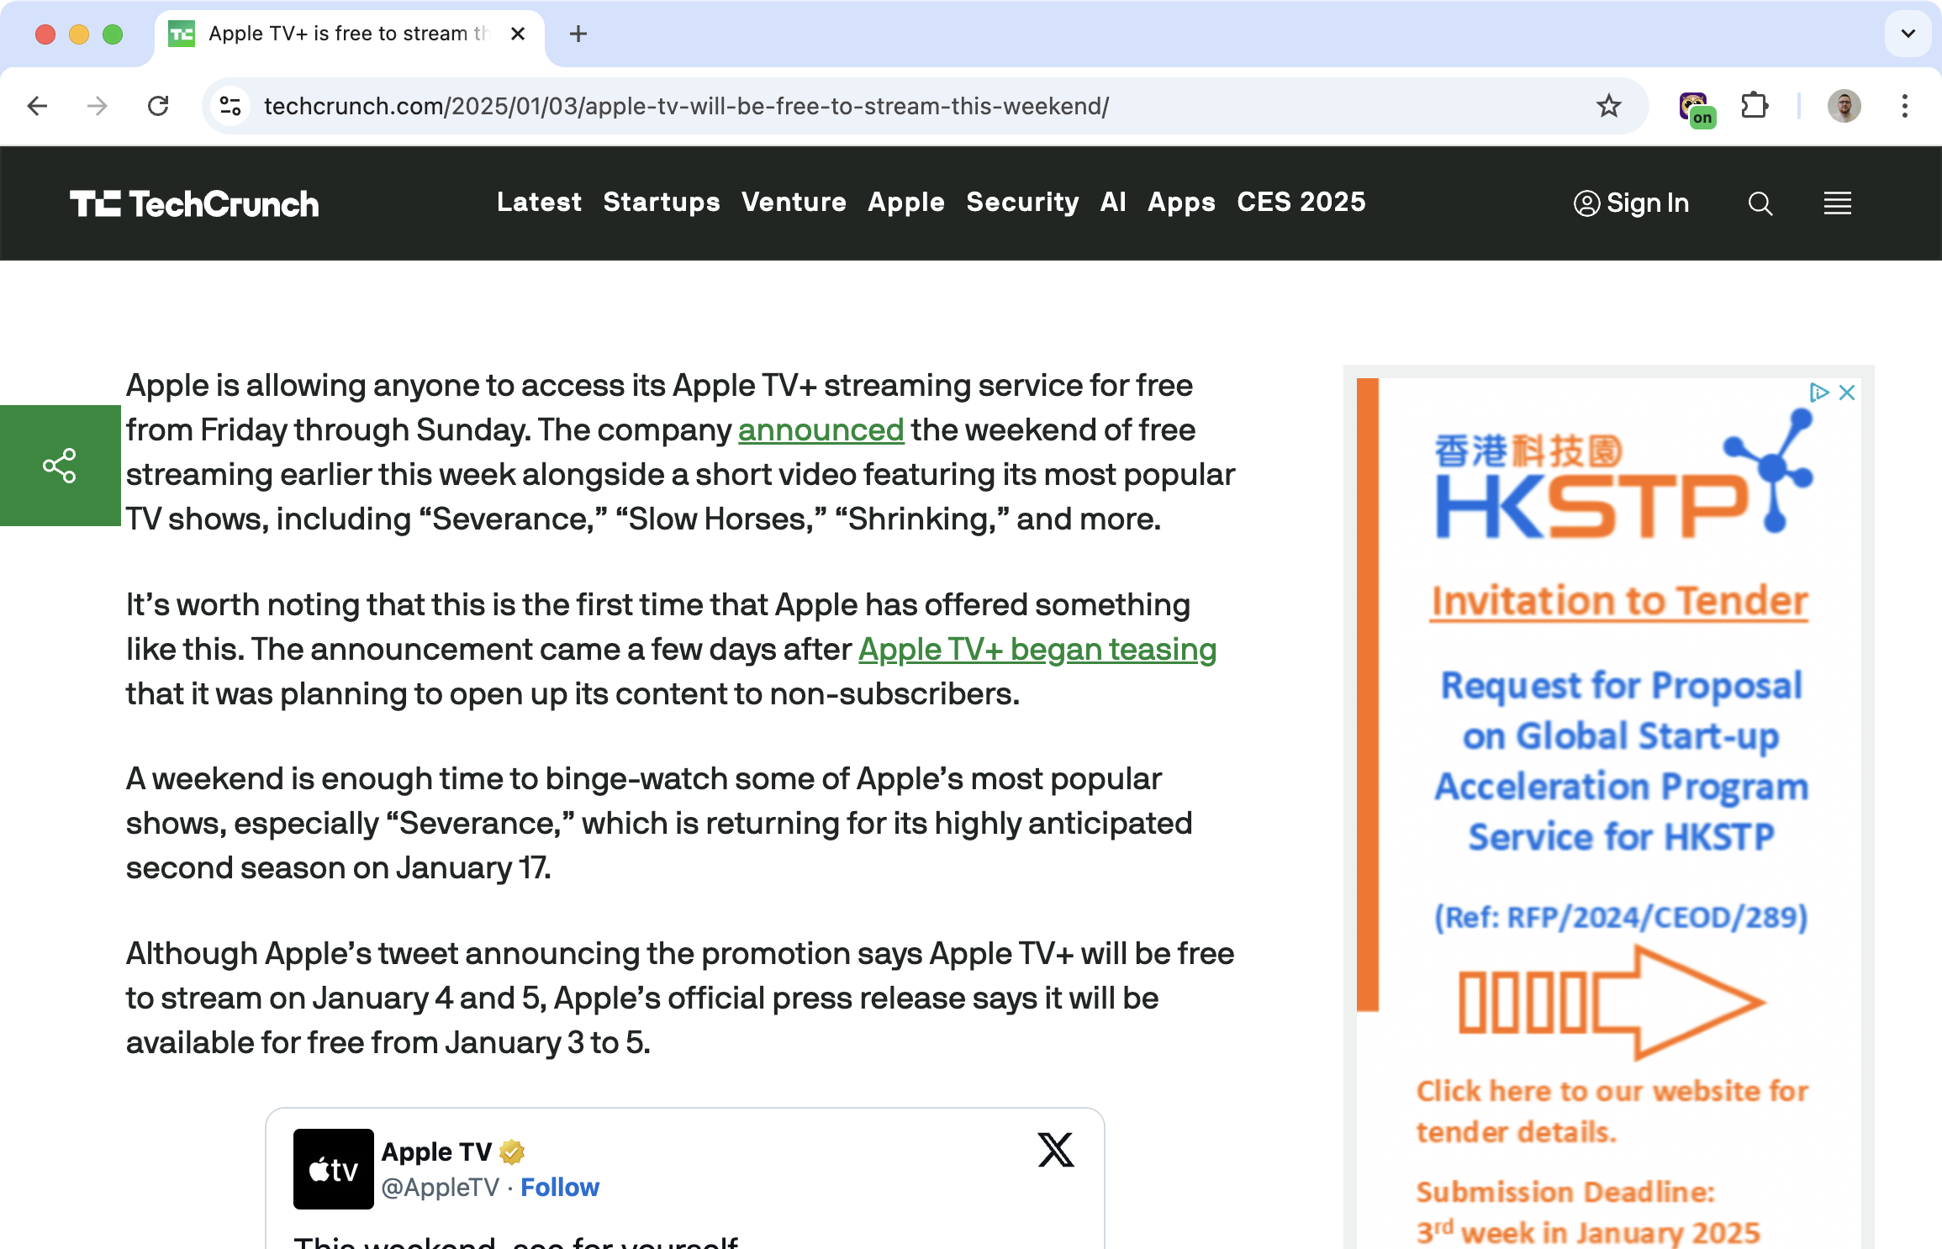Screen dimensions: 1942x1249
Task: Click the browser extension showing 'on' badge
Action: pos(1696,108)
